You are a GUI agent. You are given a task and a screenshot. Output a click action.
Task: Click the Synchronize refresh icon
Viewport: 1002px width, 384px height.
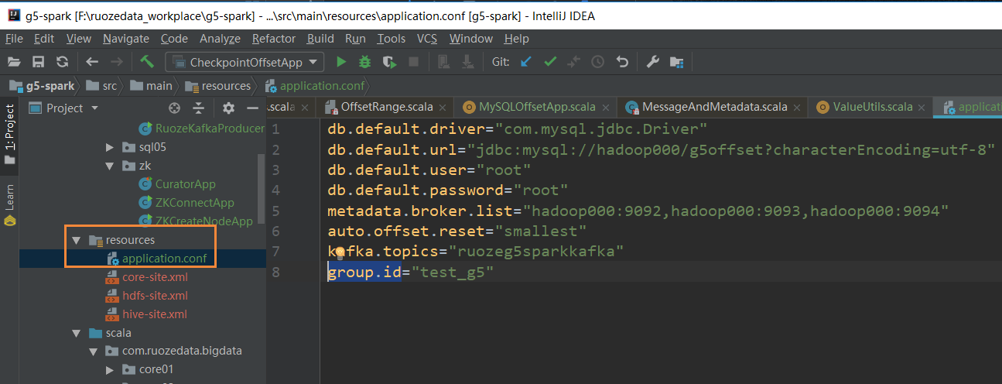(63, 62)
